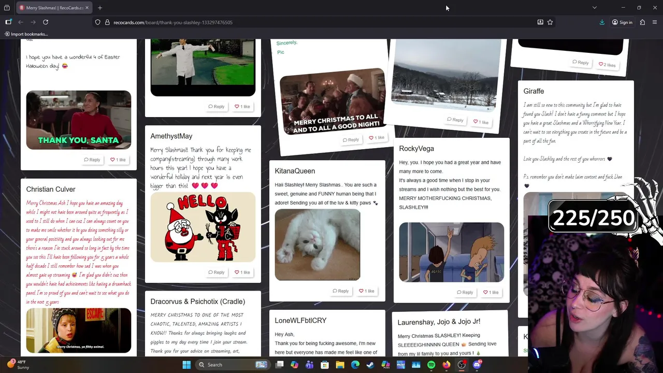Reply to AmethystMay's card
Image resolution: width=663 pixels, height=373 pixels.
click(x=217, y=272)
